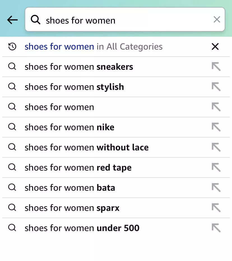The height and width of the screenshot is (261, 232).
Task: Pick 'shoes for women nike' suggestion
Action: 69,127
